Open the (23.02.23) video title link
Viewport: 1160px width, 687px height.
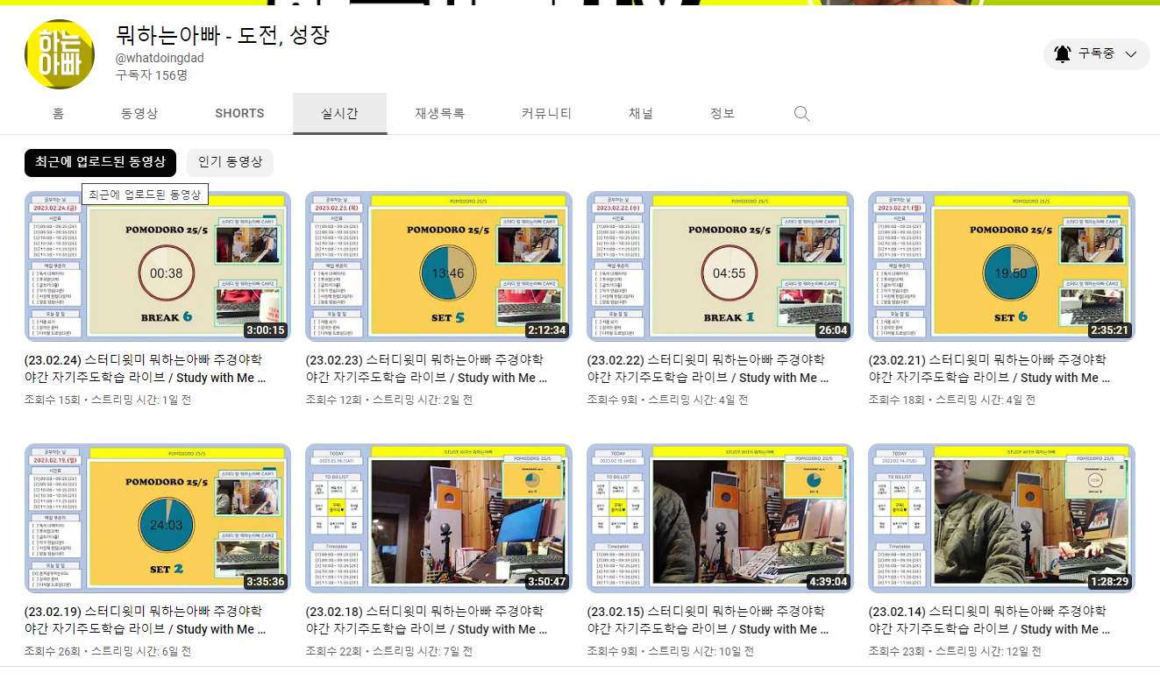(x=426, y=369)
